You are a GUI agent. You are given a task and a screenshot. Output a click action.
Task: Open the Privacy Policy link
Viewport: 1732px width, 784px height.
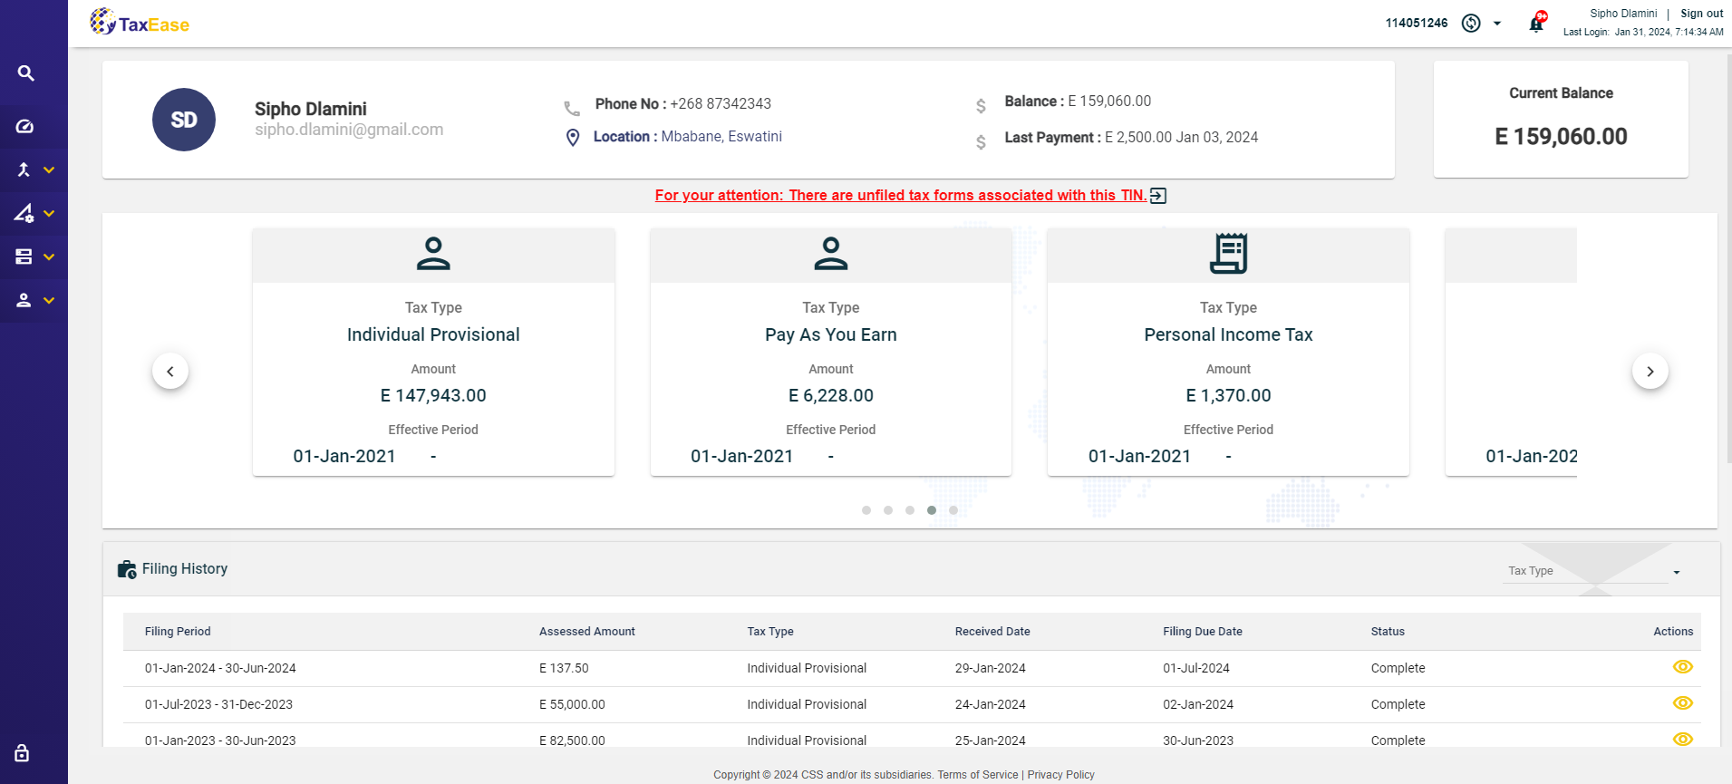[x=1060, y=775]
